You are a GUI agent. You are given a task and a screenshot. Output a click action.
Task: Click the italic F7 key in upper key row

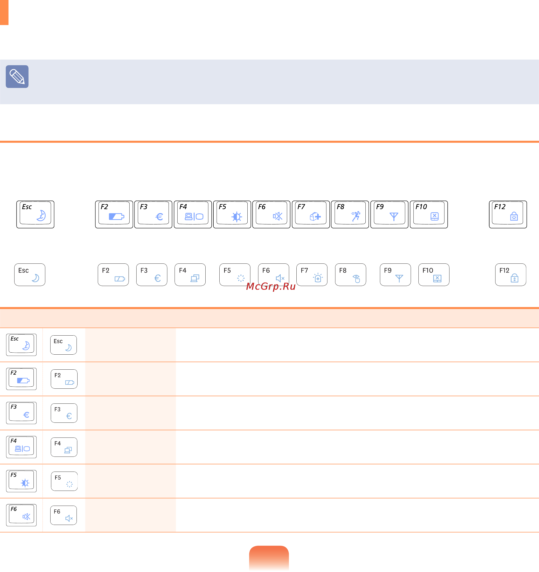point(311,214)
